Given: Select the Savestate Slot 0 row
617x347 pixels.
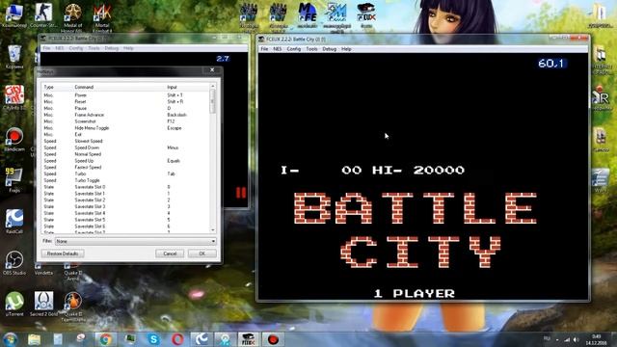Looking at the screenshot, I should 125,187.
